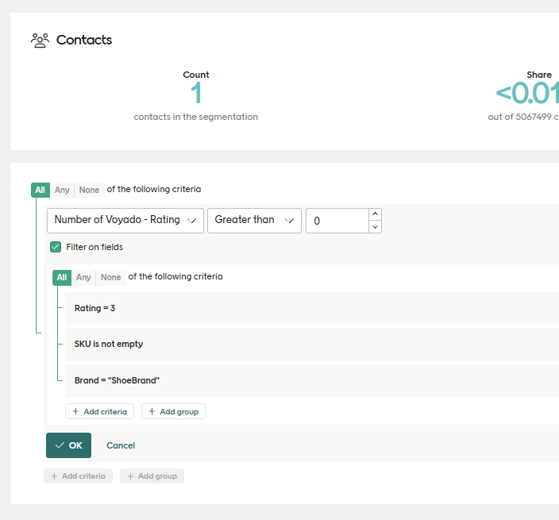Click Add group in the nested filter group
This screenshot has height=520, width=559.
(x=173, y=412)
